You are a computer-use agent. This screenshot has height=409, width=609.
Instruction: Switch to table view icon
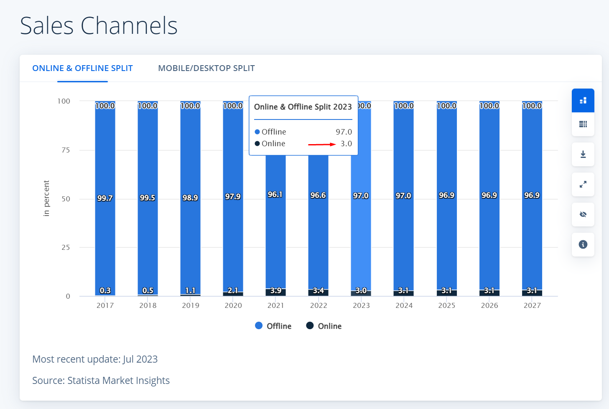pyautogui.click(x=583, y=124)
